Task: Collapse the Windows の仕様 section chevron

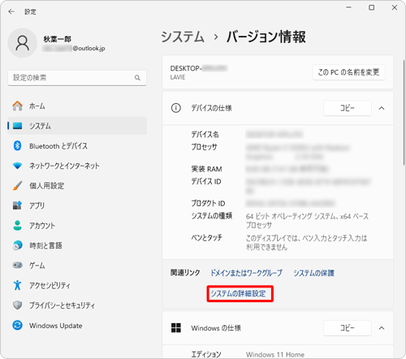Action: 382,328
